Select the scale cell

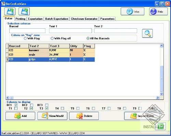coord(39,55)
